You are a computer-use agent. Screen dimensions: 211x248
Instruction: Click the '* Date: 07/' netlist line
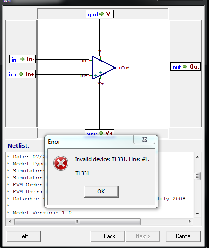click(x=26, y=157)
